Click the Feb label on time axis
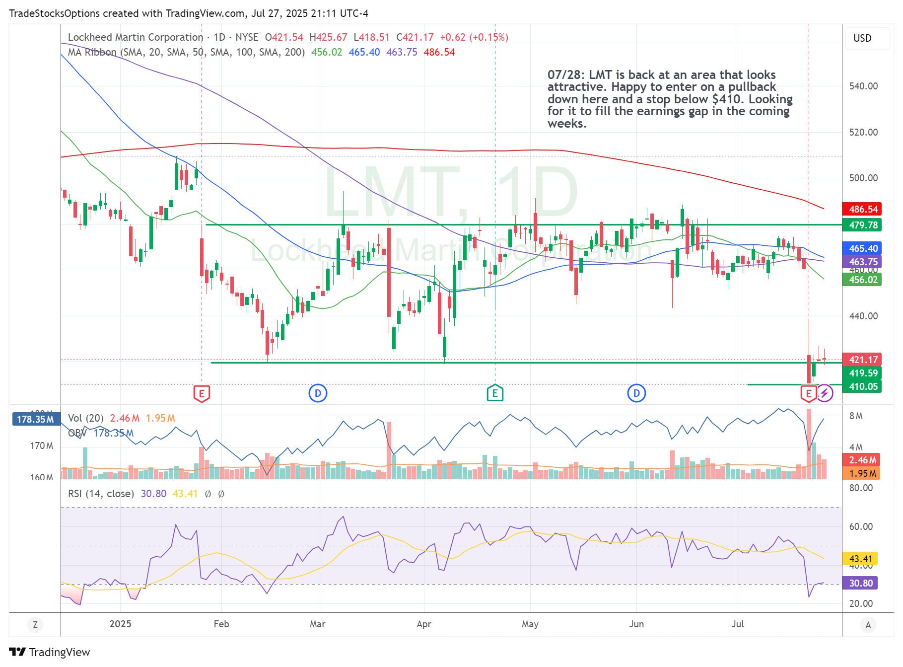This screenshot has width=903, height=667. coord(221,624)
